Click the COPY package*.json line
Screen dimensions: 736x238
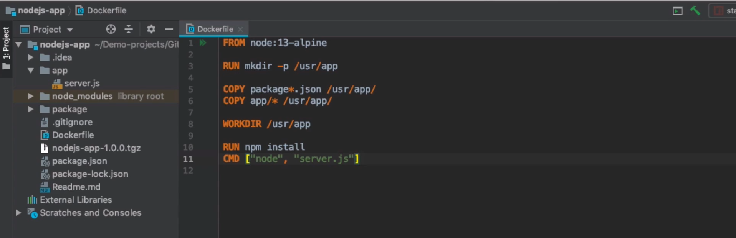pos(299,89)
